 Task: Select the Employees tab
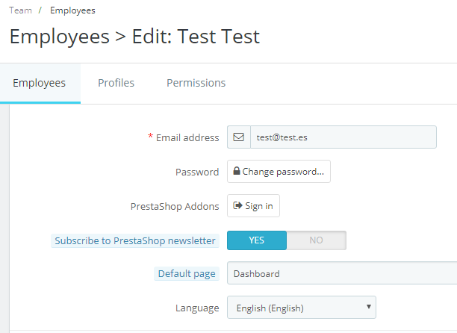click(40, 83)
